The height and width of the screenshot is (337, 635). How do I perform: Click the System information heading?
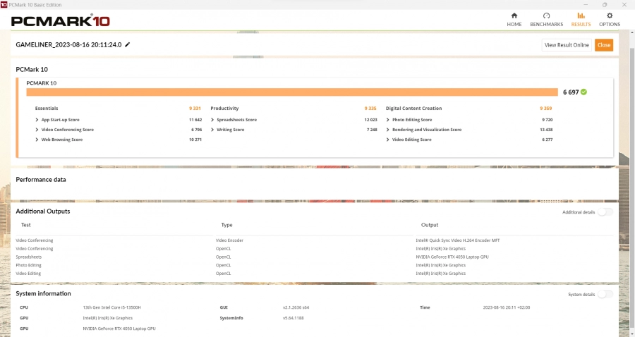(43, 294)
